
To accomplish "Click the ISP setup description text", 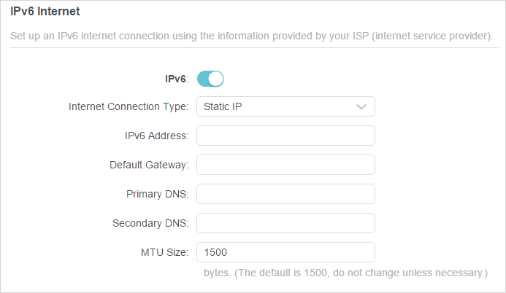I will 252,36.
